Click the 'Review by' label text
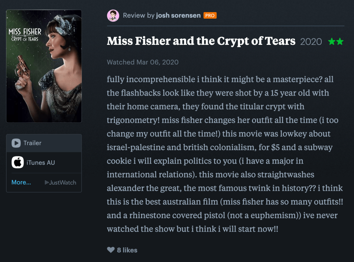Image resolution: width=354 pixels, height=262 pixels. pyautogui.click(x=138, y=16)
